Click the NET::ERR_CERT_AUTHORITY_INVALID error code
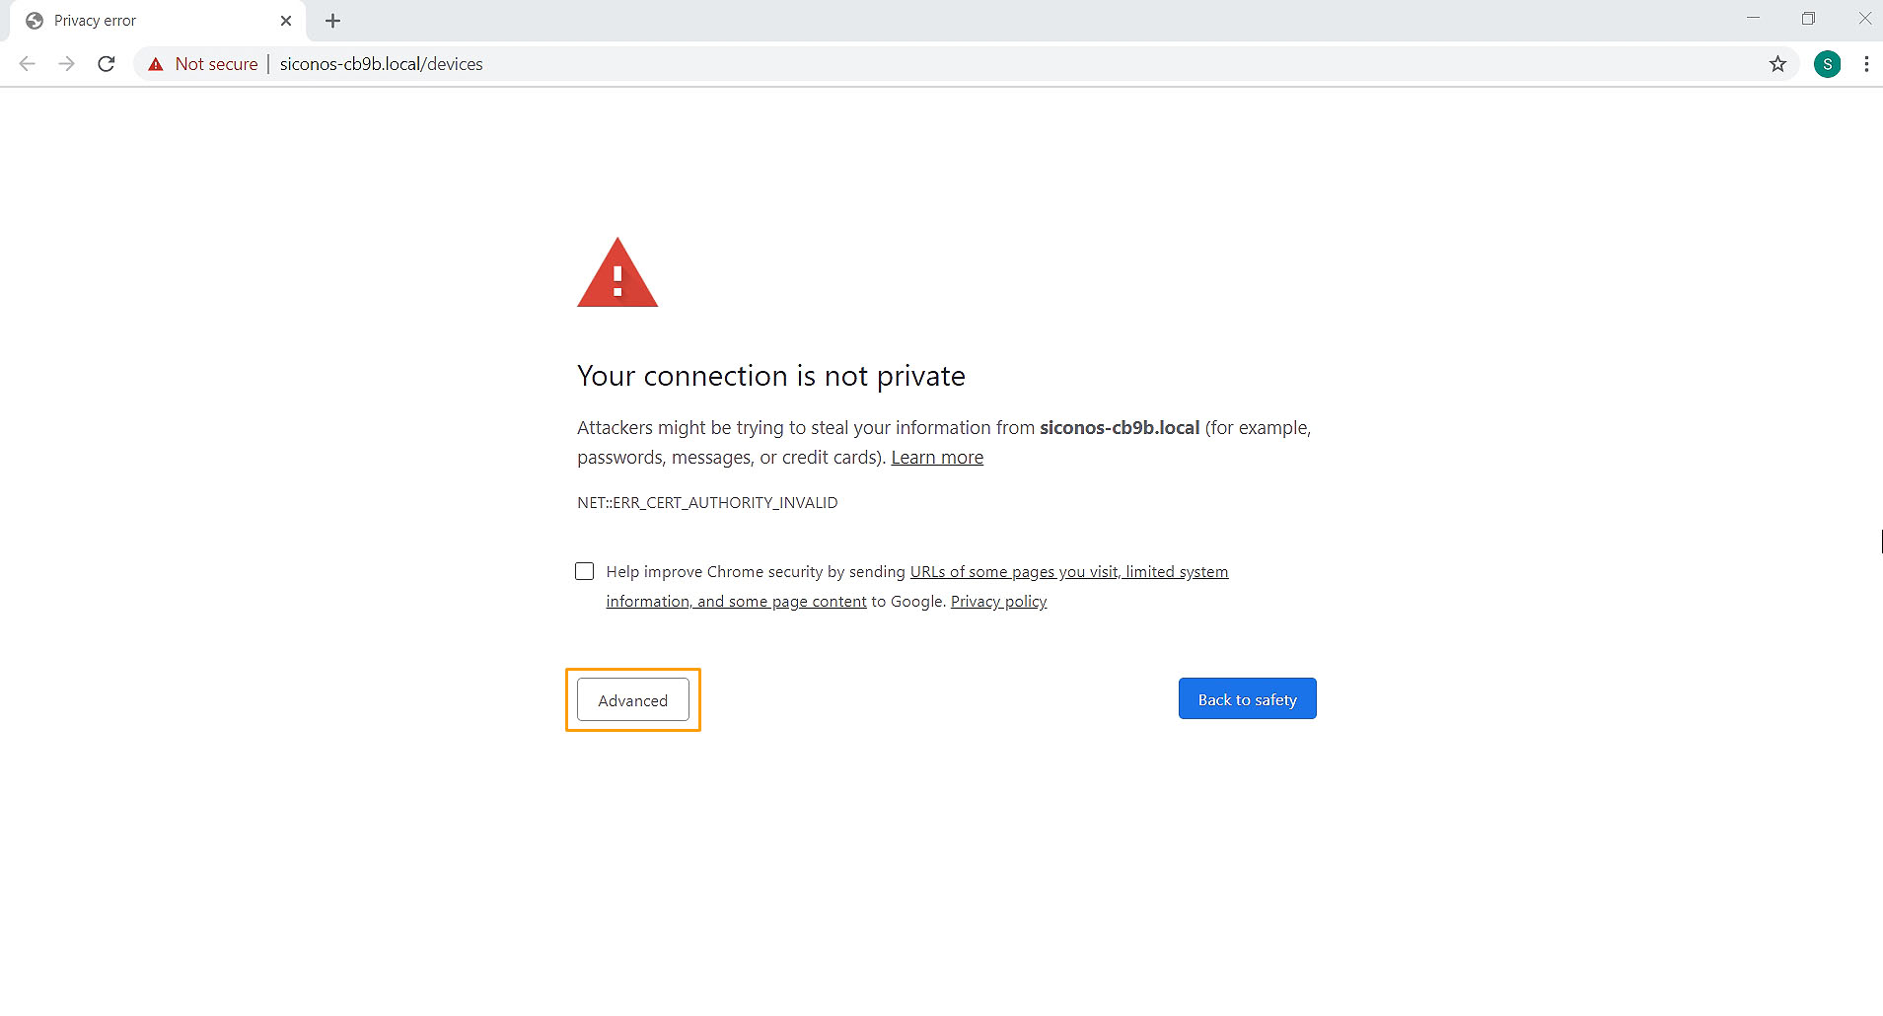Viewport: 1883px width, 1016px height. click(x=707, y=503)
